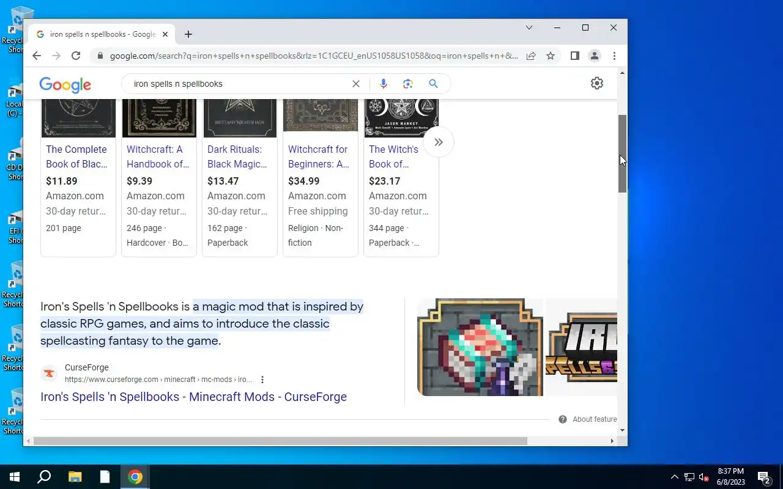Open the tab search chevron
Image resolution: width=783 pixels, height=489 pixels.
point(529,28)
